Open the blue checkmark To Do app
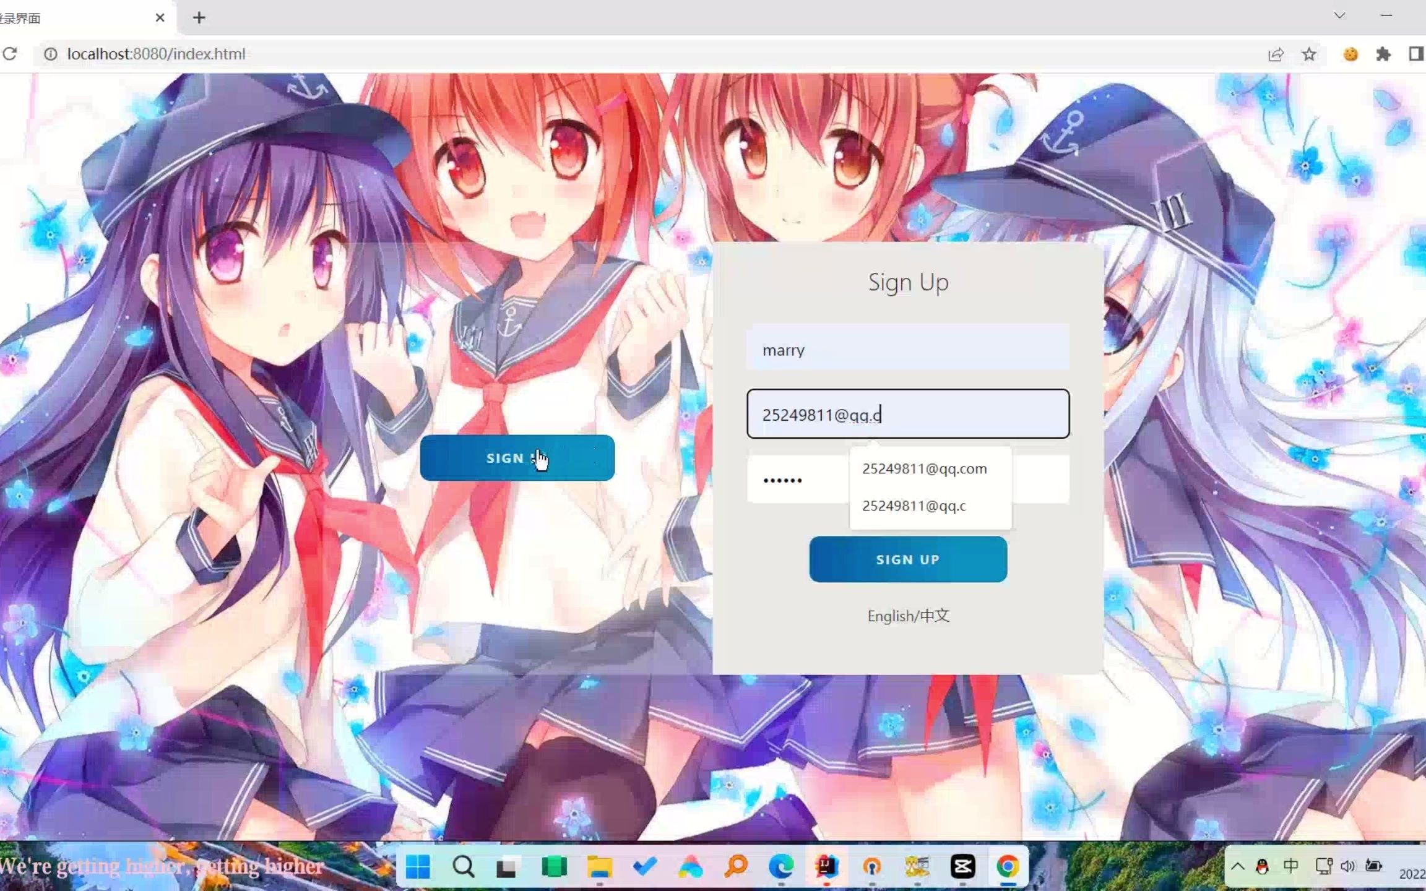This screenshot has height=891, width=1426. click(x=644, y=867)
